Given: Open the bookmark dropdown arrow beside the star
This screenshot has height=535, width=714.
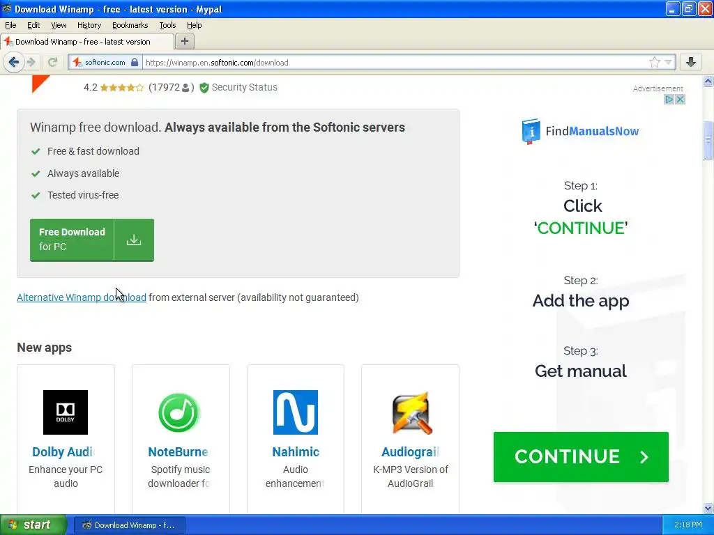Looking at the screenshot, I should (668, 62).
